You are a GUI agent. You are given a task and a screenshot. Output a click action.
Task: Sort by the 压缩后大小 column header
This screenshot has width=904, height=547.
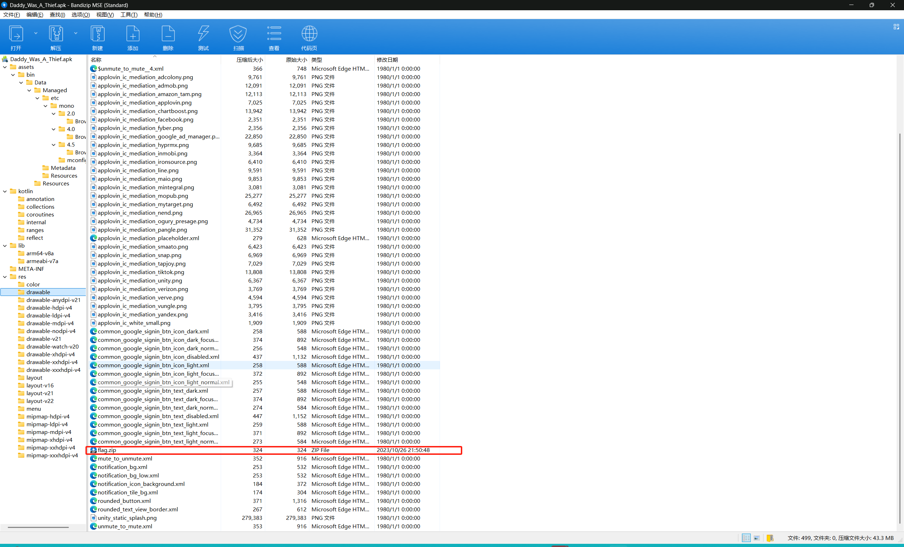[249, 59]
